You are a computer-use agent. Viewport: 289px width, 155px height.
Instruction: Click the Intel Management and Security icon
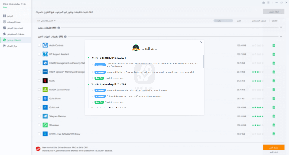pos(45,63)
